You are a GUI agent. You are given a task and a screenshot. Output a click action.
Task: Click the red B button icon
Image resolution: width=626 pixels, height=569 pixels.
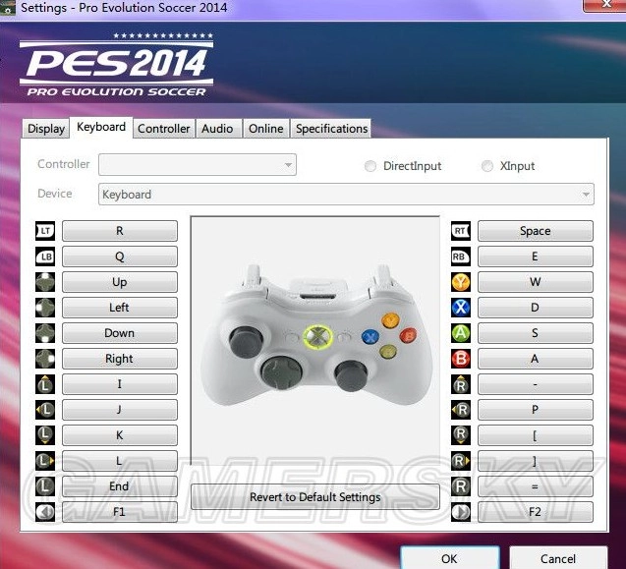point(460,359)
